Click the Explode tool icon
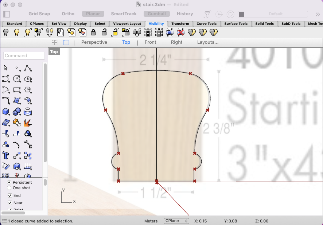Viewport: 323px width, 225px height. (x=28, y=123)
